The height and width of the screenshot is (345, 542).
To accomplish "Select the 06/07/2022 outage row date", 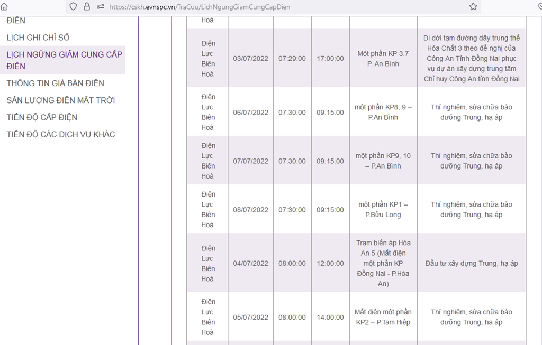I will [250, 113].
